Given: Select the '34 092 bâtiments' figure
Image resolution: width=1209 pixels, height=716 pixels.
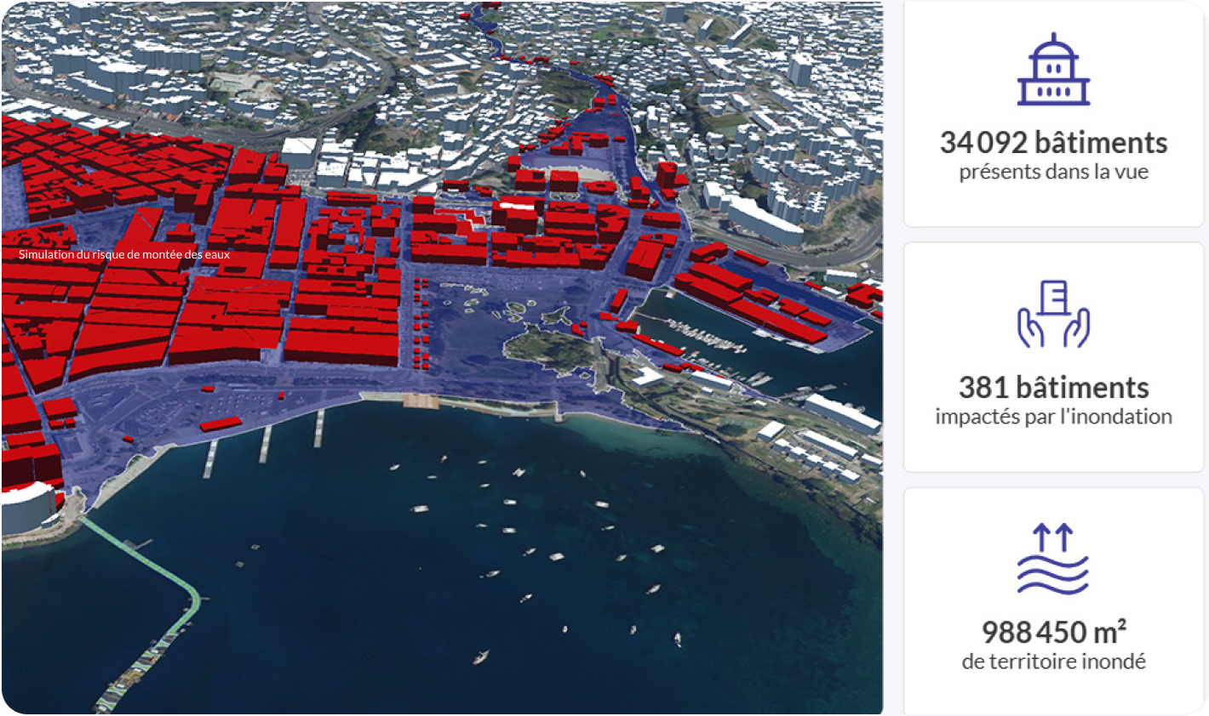Looking at the screenshot, I should pyautogui.click(x=1053, y=143).
